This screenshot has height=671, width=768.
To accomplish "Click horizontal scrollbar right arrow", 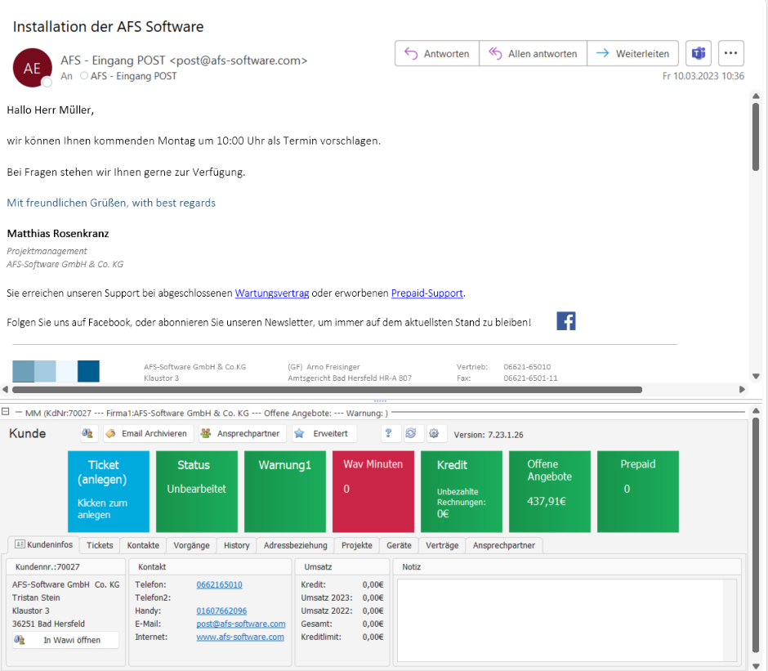I will click(x=742, y=390).
